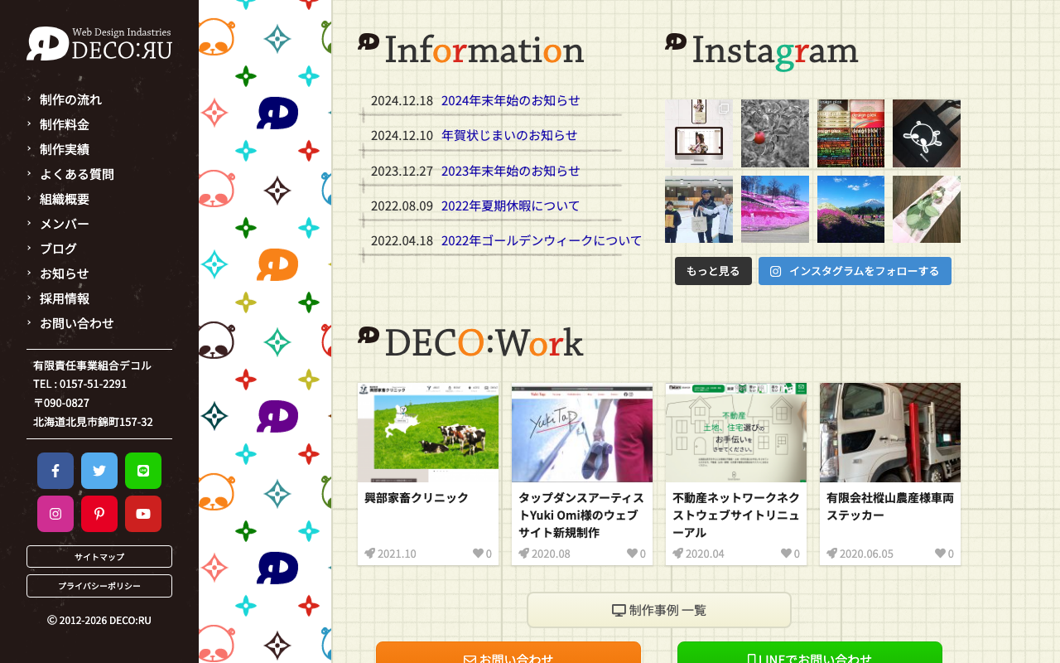1060x663 pixels.
Task: Open 制作の流れ menu item
Action: [70, 99]
